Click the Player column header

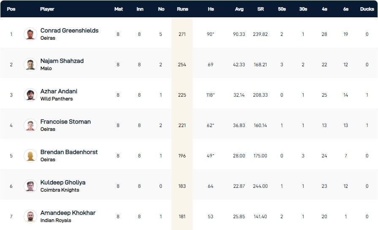[47, 9]
